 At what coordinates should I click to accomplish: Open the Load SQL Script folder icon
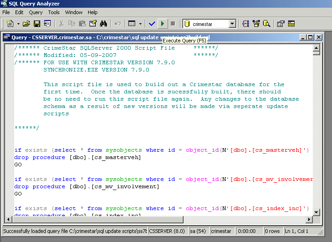(x=26, y=24)
